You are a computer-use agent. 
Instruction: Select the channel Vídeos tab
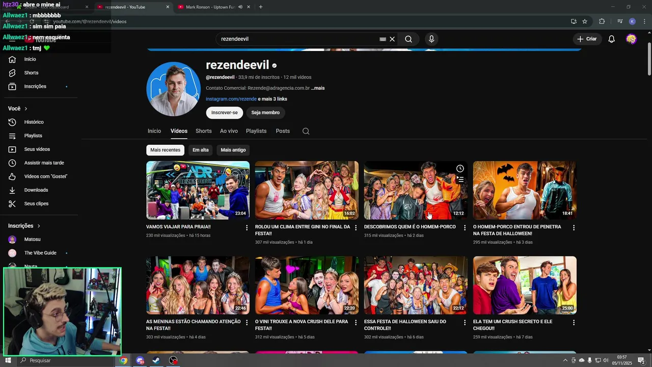pos(179,131)
